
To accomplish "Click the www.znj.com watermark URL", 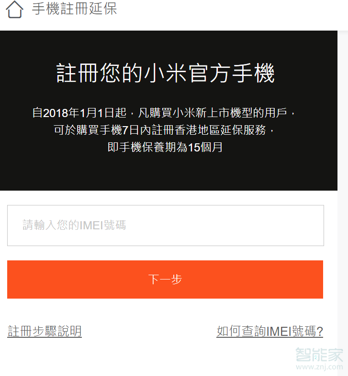I will pyautogui.click(x=319, y=366).
